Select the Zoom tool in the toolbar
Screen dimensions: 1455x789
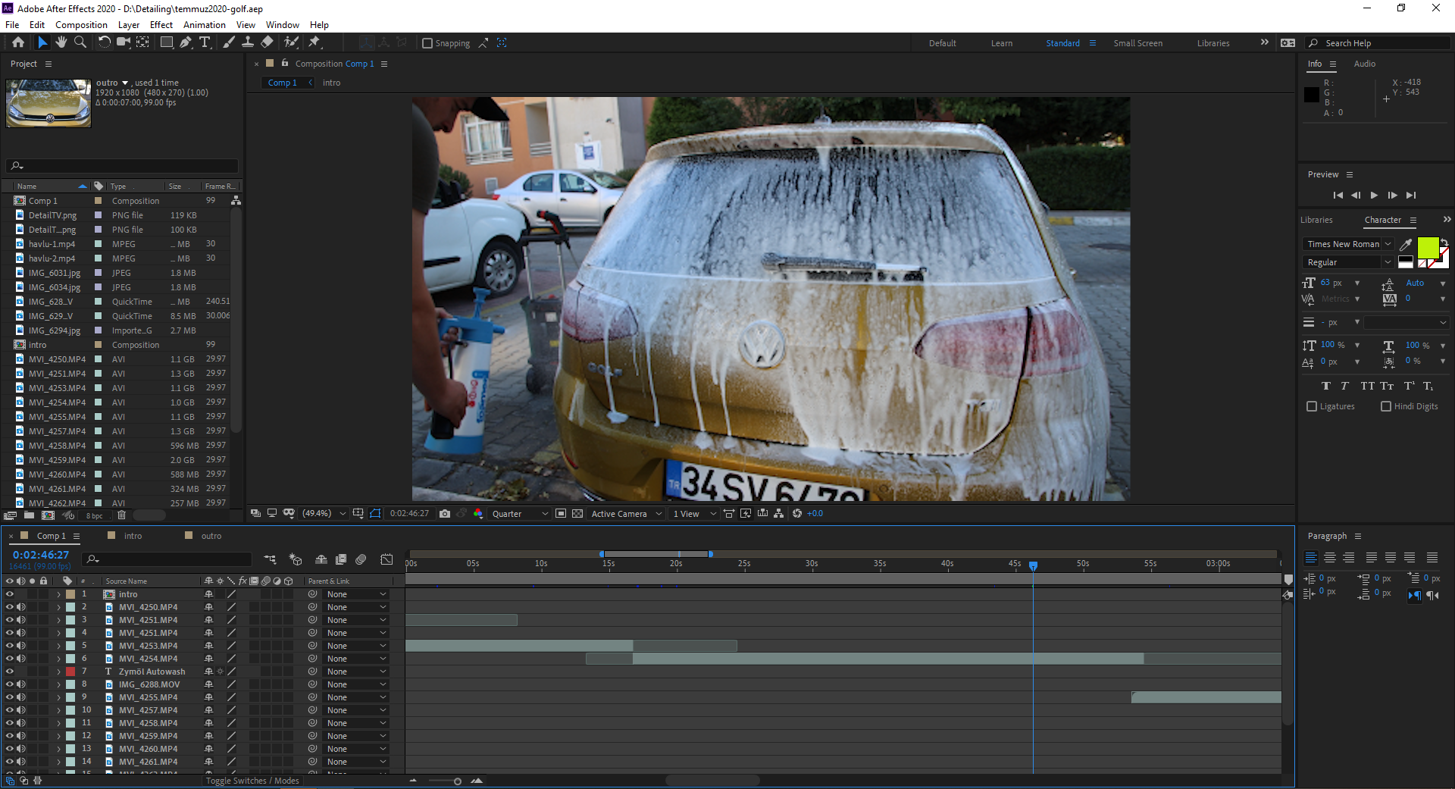pyautogui.click(x=80, y=42)
